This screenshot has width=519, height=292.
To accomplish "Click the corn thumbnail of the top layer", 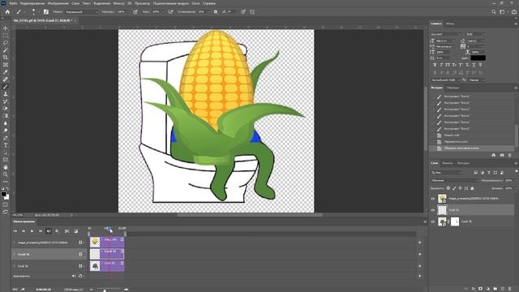I will click(442, 199).
